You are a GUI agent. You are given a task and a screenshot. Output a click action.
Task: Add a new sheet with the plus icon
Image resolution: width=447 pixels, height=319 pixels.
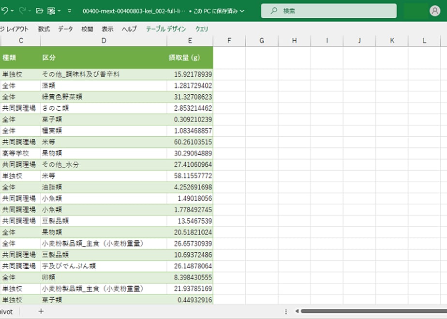[x=41, y=311]
